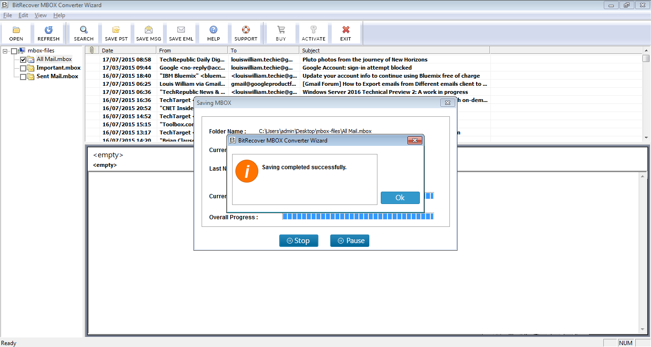Click the Important.mbox folder icon
This screenshot has width=651, height=347.
coord(31,68)
